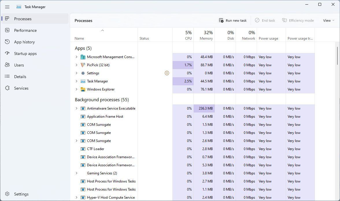Open Task Manager settings via gear icon
Image resolution: width=340 pixels, height=201 pixels.
[21, 194]
